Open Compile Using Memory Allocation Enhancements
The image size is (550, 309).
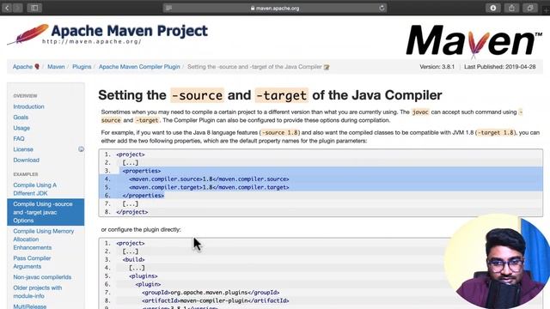click(x=44, y=239)
